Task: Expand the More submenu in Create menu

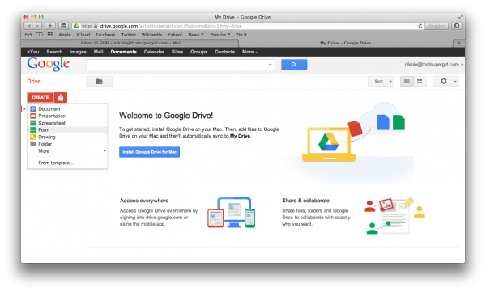Action: [x=67, y=150]
